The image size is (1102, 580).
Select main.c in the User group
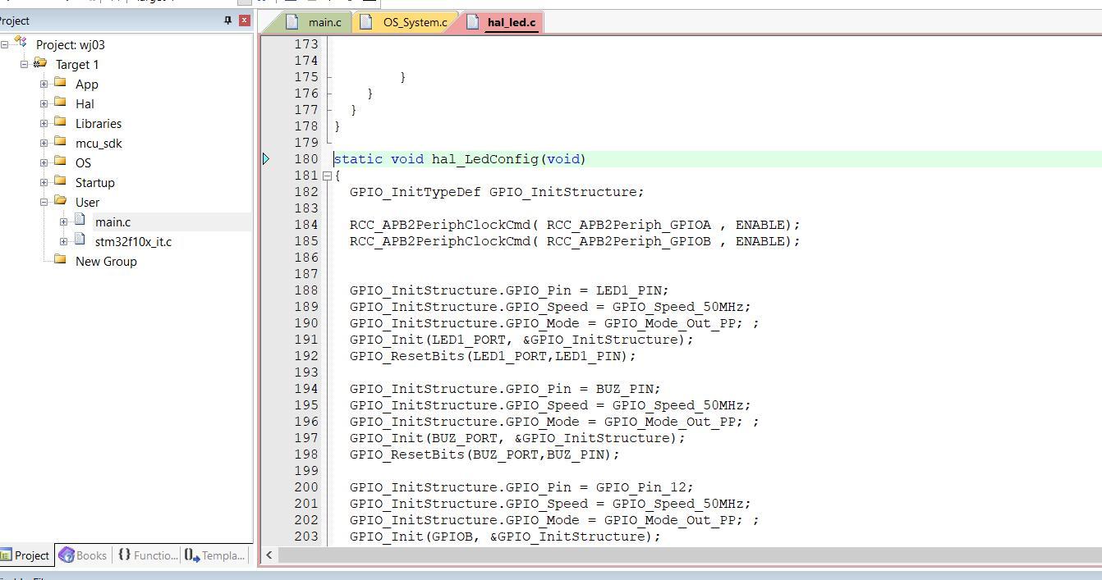pos(112,221)
